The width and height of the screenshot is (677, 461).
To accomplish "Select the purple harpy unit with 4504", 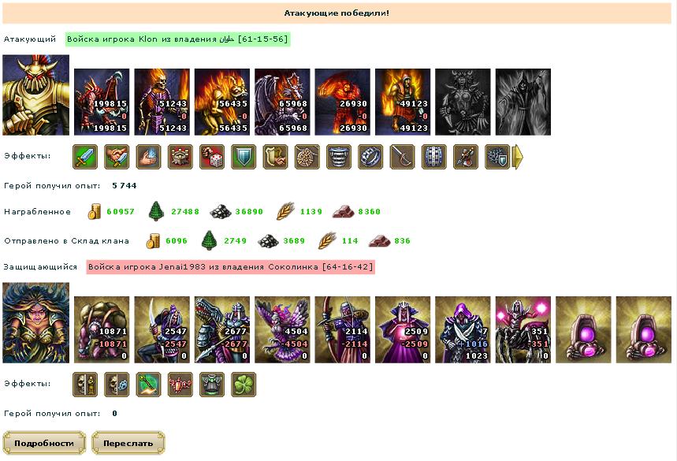I will pyautogui.click(x=282, y=329).
